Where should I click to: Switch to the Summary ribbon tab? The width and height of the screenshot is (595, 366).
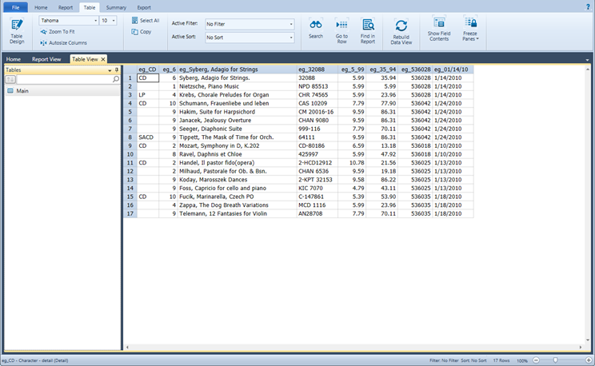[116, 7]
